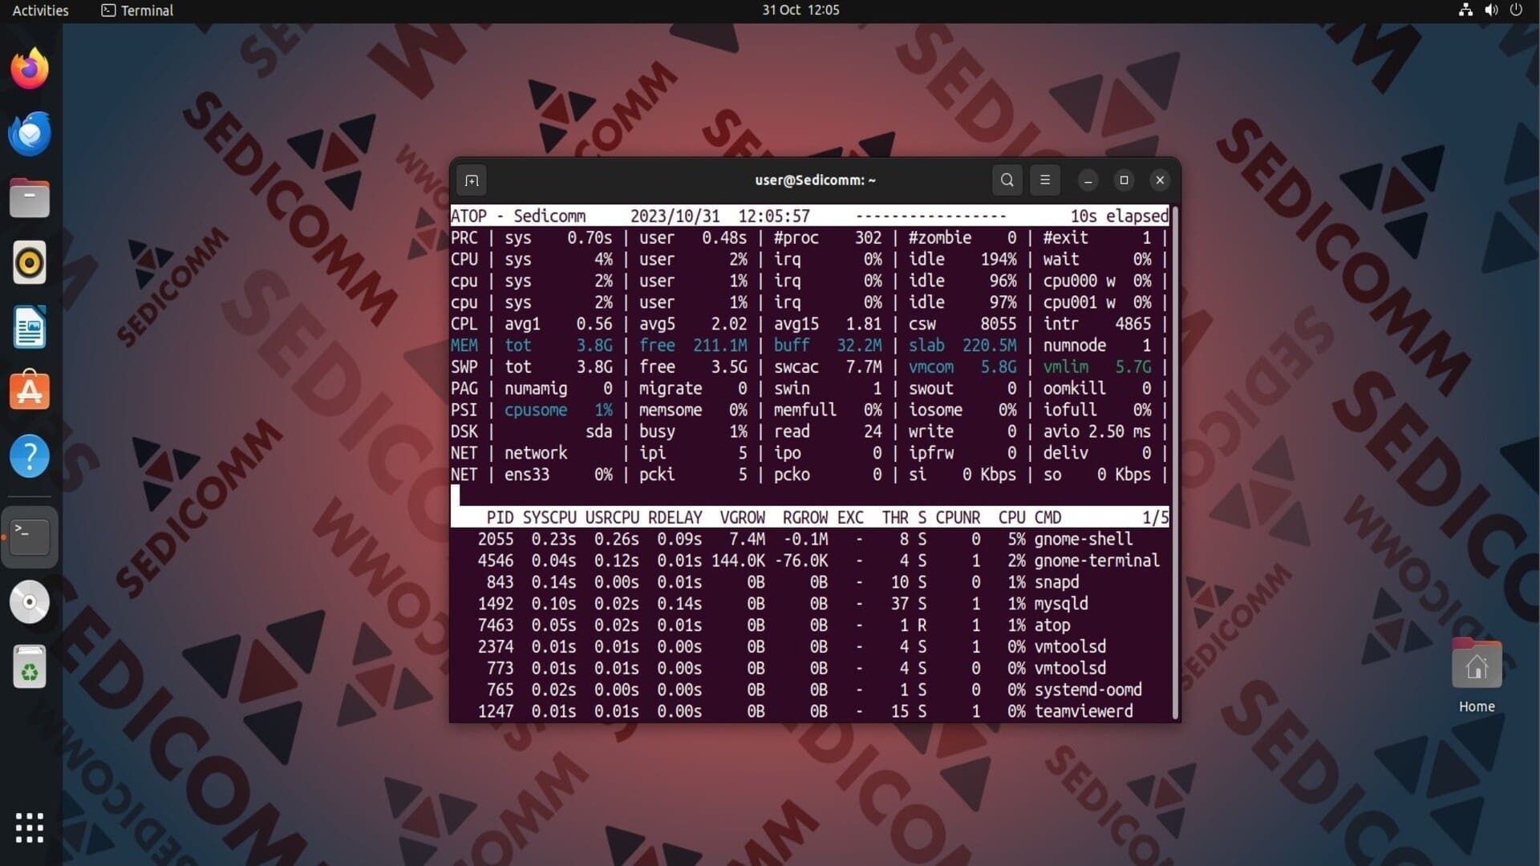Click PID 2374 in the process list

(x=496, y=647)
